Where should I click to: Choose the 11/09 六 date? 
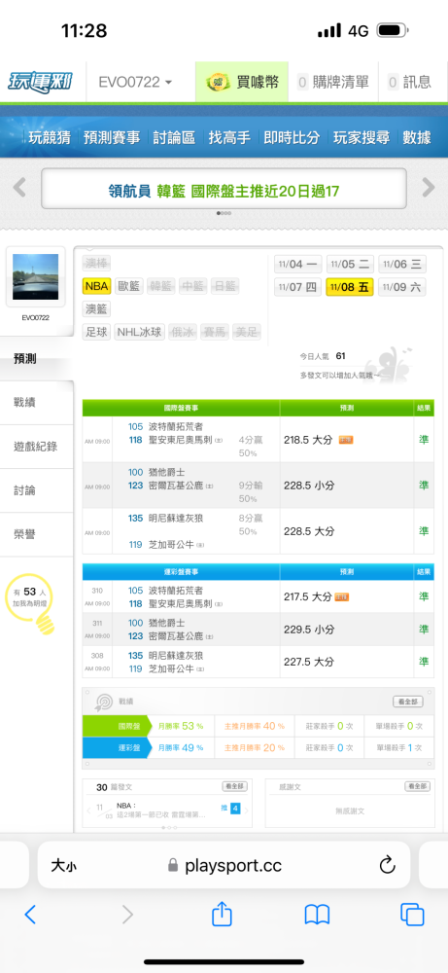click(x=402, y=287)
